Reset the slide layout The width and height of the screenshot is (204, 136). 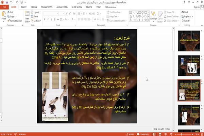(x=34, y=16)
